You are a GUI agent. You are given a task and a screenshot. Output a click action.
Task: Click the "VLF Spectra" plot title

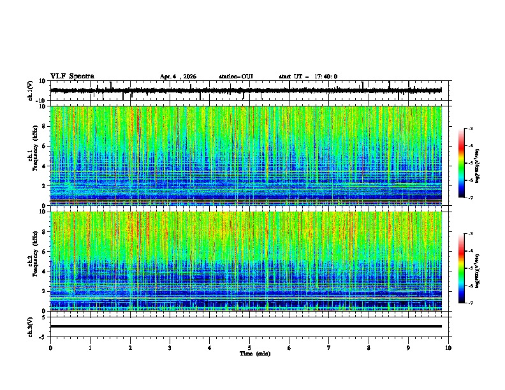click(x=72, y=76)
